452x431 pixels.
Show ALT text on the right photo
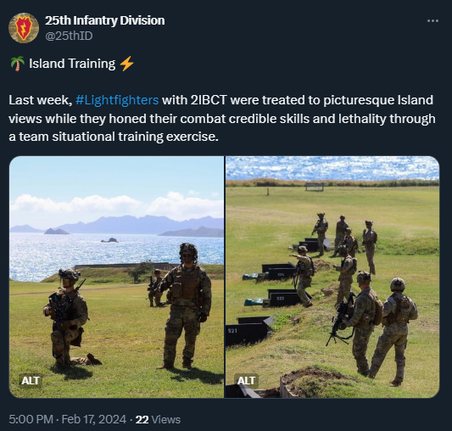[246, 380]
